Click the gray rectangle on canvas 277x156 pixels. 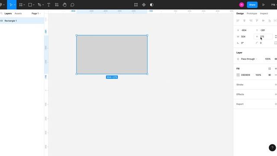coord(112,55)
